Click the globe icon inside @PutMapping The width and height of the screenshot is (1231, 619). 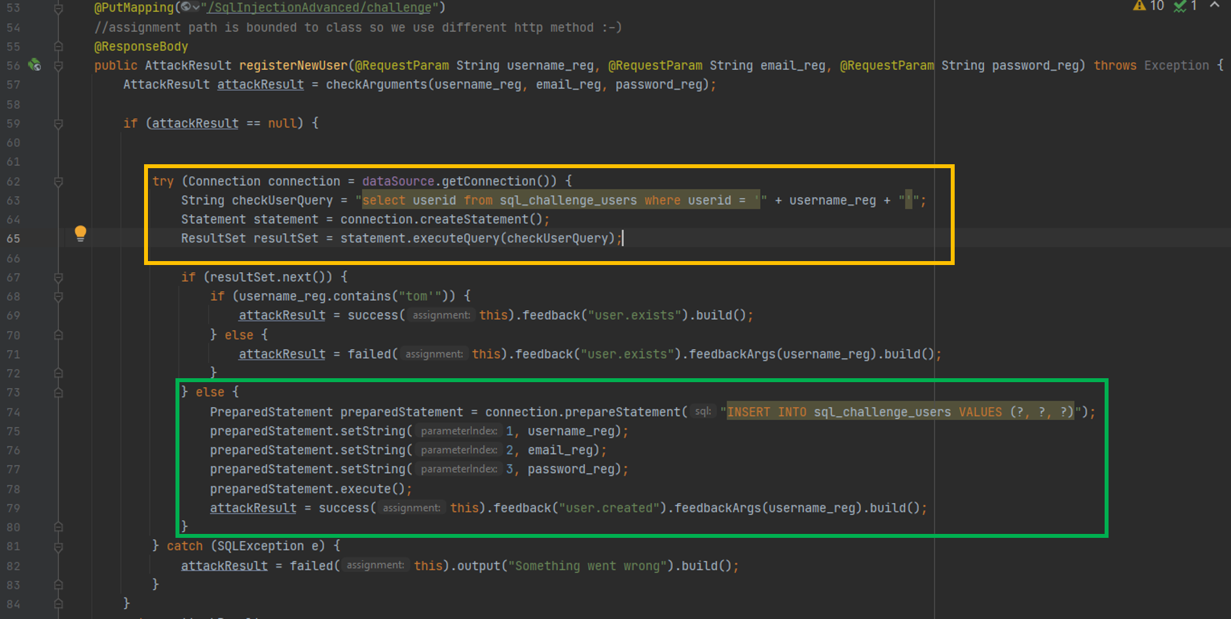click(187, 7)
